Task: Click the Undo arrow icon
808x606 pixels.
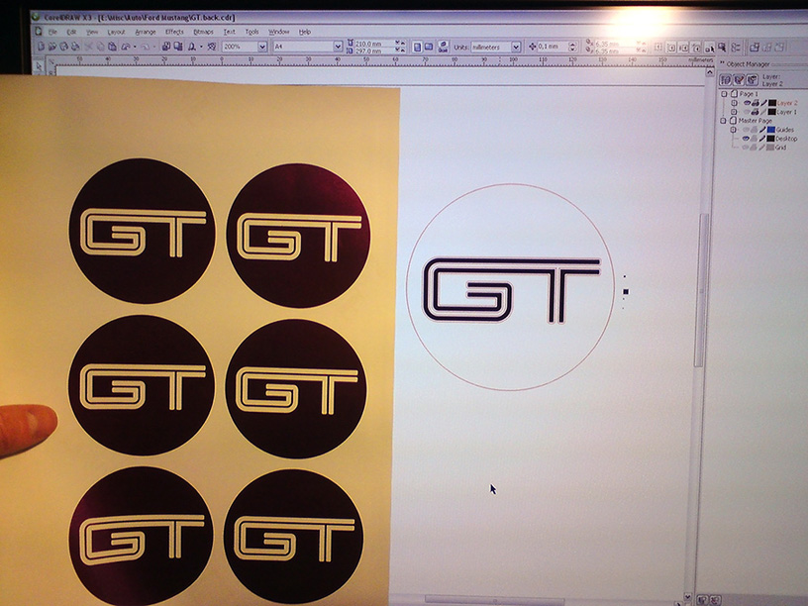Action: (126, 47)
